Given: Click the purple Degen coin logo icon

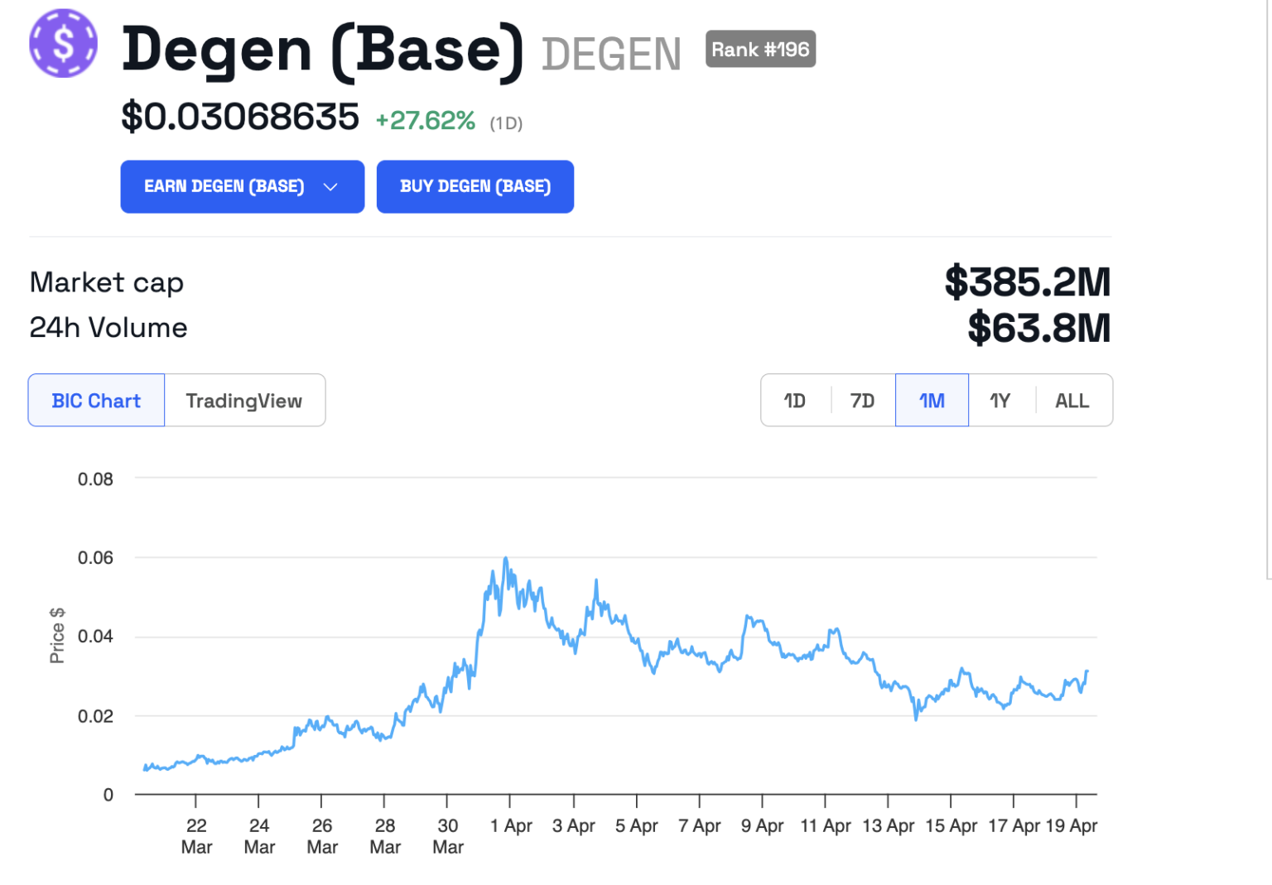Looking at the screenshot, I should click(x=64, y=44).
